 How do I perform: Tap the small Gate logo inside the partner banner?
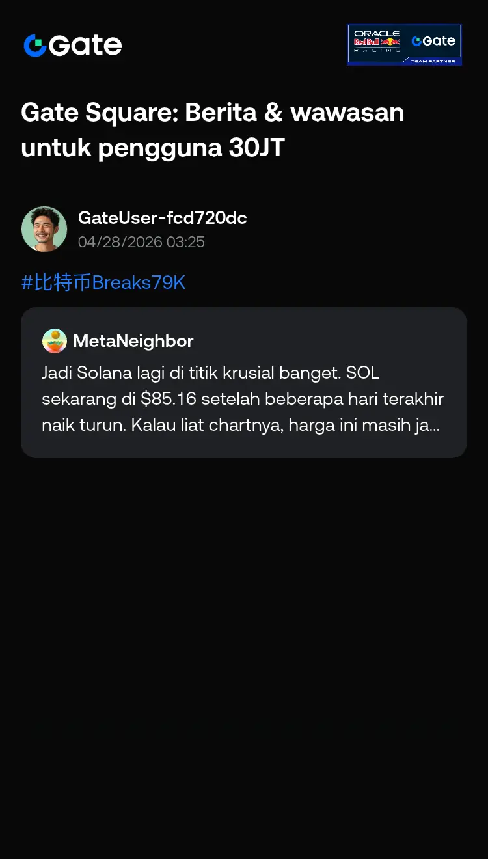[433, 41]
